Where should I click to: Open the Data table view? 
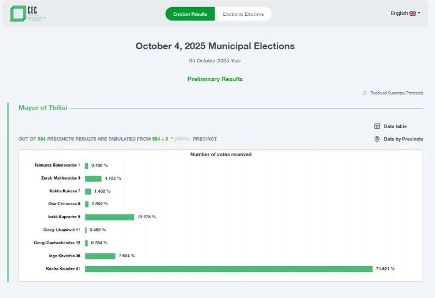[x=395, y=126]
